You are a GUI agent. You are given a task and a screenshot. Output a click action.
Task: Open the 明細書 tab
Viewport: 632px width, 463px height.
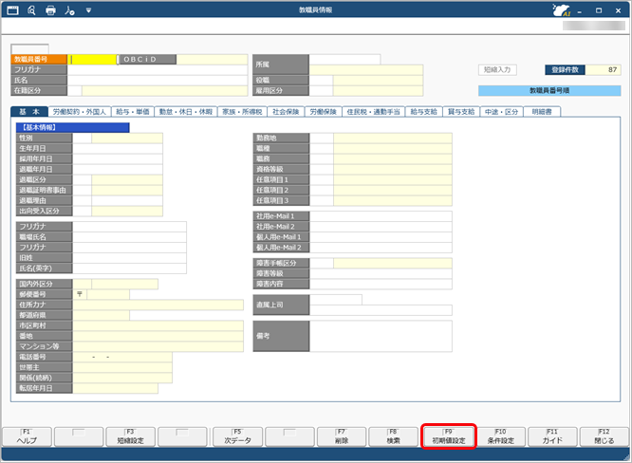tap(544, 111)
